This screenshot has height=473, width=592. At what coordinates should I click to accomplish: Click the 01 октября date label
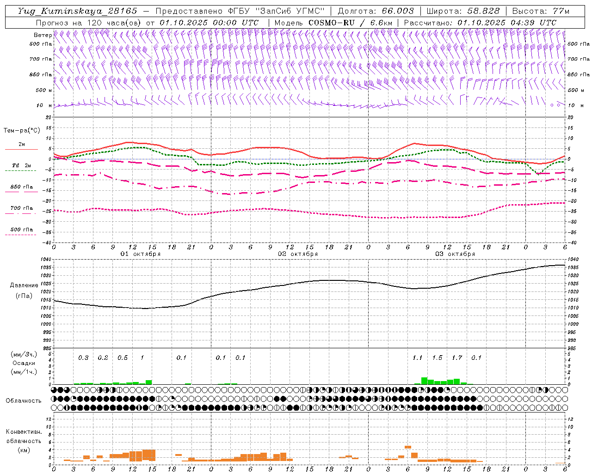click(x=141, y=254)
